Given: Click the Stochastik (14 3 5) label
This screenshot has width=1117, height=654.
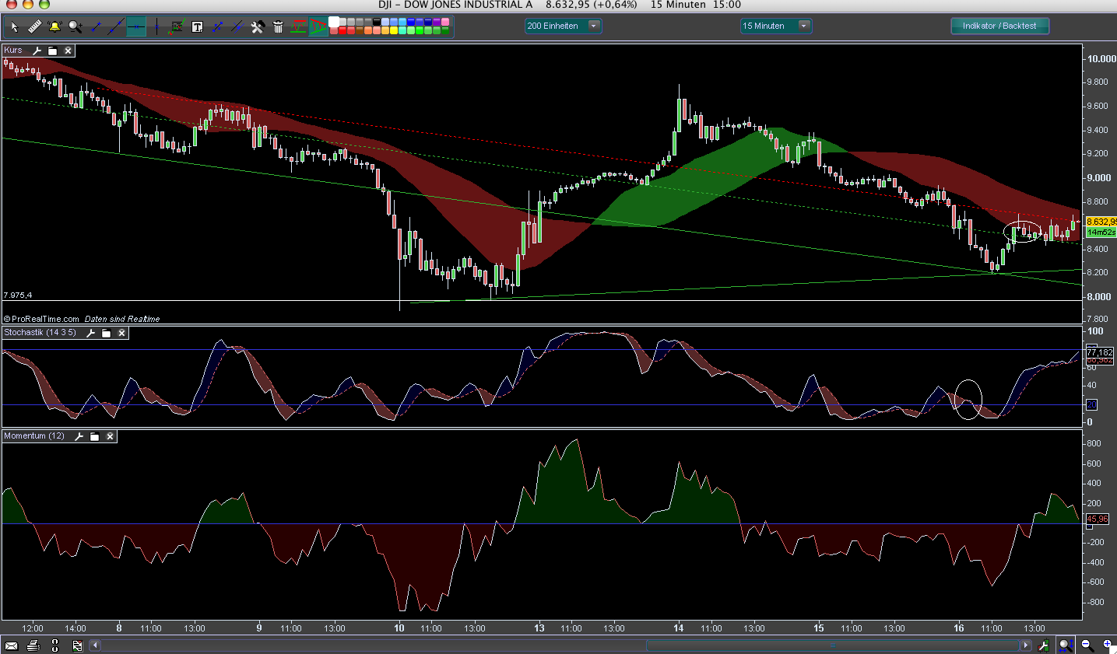Looking at the screenshot, I should click(40, 332).
